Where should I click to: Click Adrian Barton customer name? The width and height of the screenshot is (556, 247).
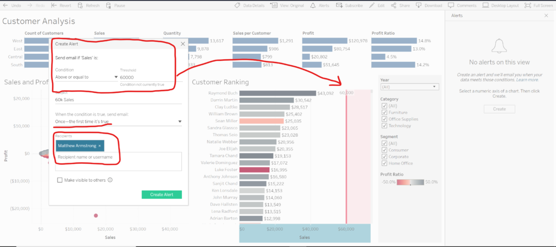click(x=223, y=218)
